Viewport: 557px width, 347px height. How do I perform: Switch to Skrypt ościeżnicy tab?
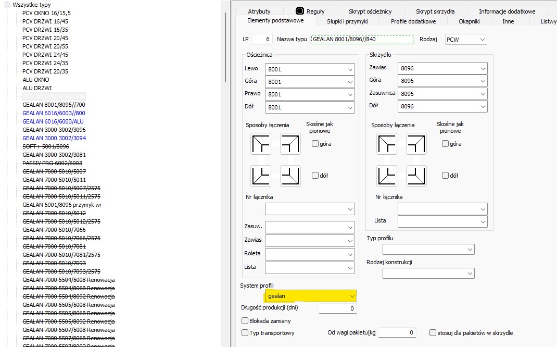pos(370,11)
